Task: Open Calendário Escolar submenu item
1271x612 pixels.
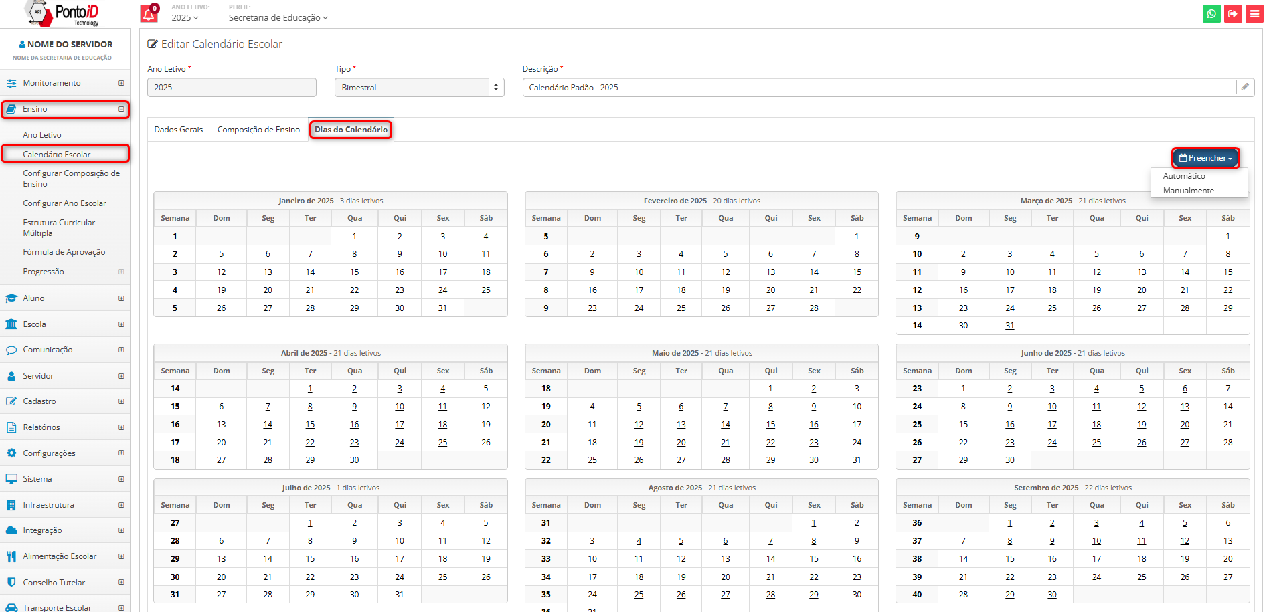Action: coord(57,155)
